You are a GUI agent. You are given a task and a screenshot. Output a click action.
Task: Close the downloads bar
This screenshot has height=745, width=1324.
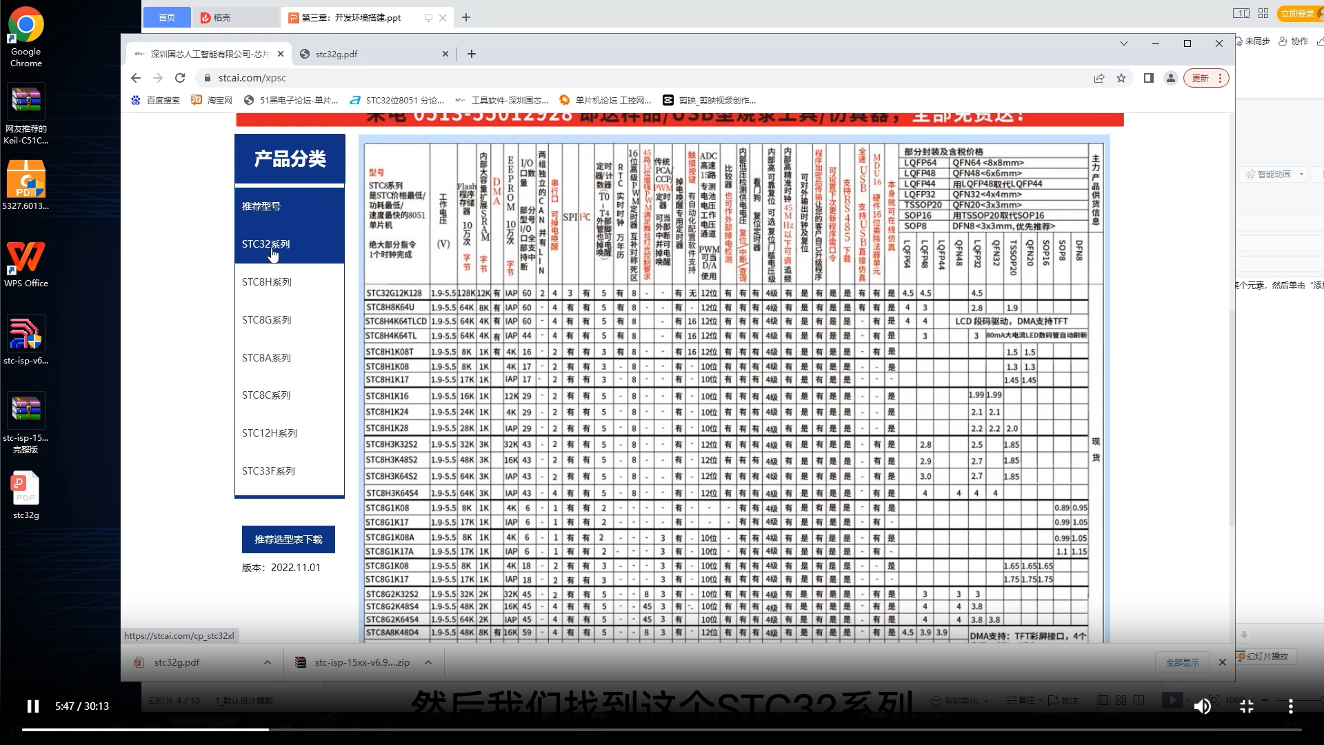point(1222,662)
